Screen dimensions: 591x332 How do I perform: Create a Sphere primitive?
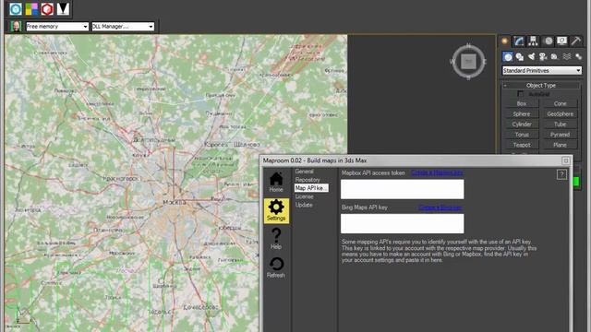coord(522,113)
